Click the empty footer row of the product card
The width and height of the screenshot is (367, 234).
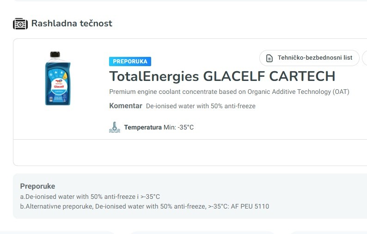tap(190, 153)
